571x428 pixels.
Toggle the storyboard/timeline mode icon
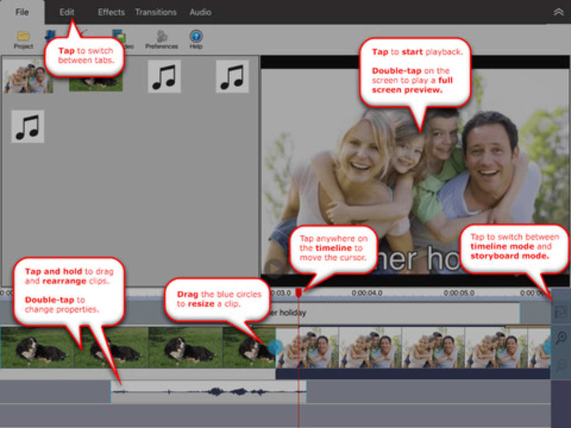point(561,312)
